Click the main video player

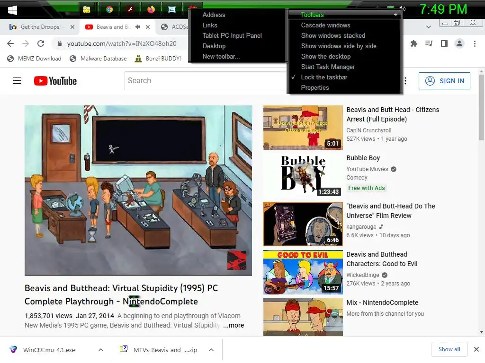pos(138,190)
